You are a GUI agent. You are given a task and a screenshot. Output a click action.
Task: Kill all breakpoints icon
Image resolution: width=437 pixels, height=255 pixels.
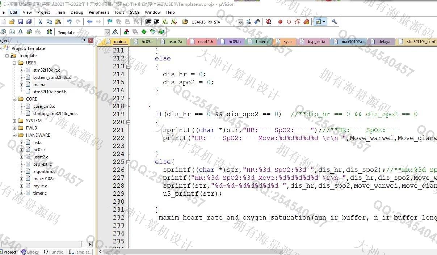click(306, 22)
